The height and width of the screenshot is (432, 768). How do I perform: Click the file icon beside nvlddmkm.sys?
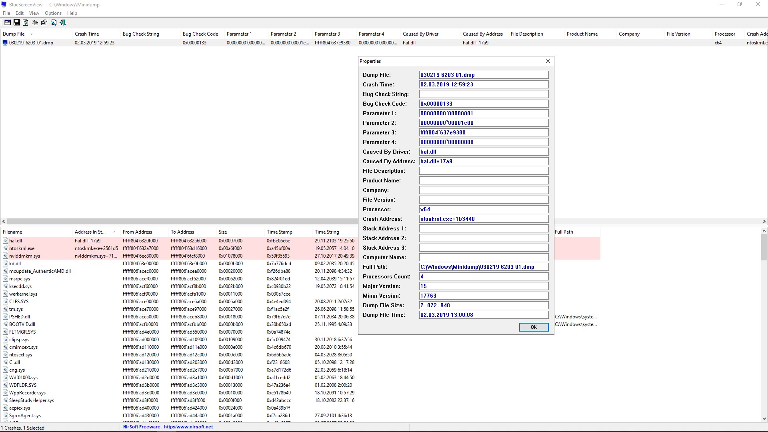(x=5, y=256)
